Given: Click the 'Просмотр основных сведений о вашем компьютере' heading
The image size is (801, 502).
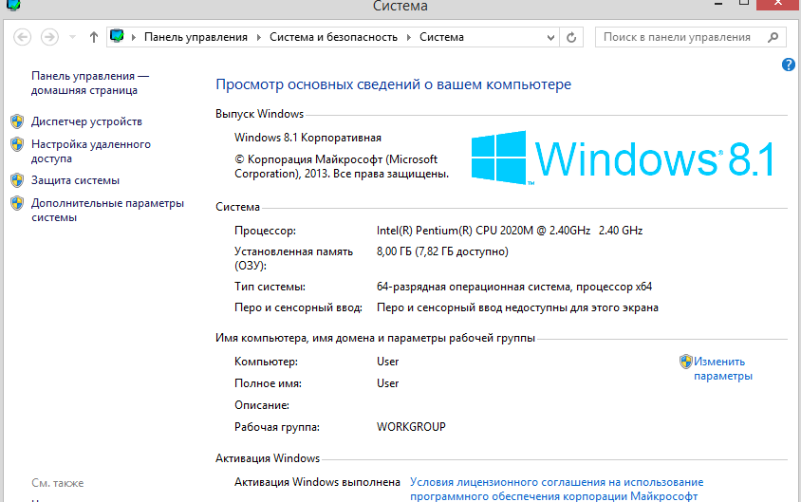Looking at the screenshot, I should pyautogui.click(x=393, y=84).
